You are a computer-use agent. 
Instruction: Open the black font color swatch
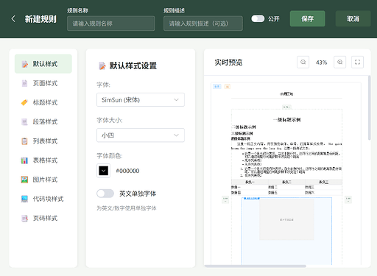click(x=103, y=171)
